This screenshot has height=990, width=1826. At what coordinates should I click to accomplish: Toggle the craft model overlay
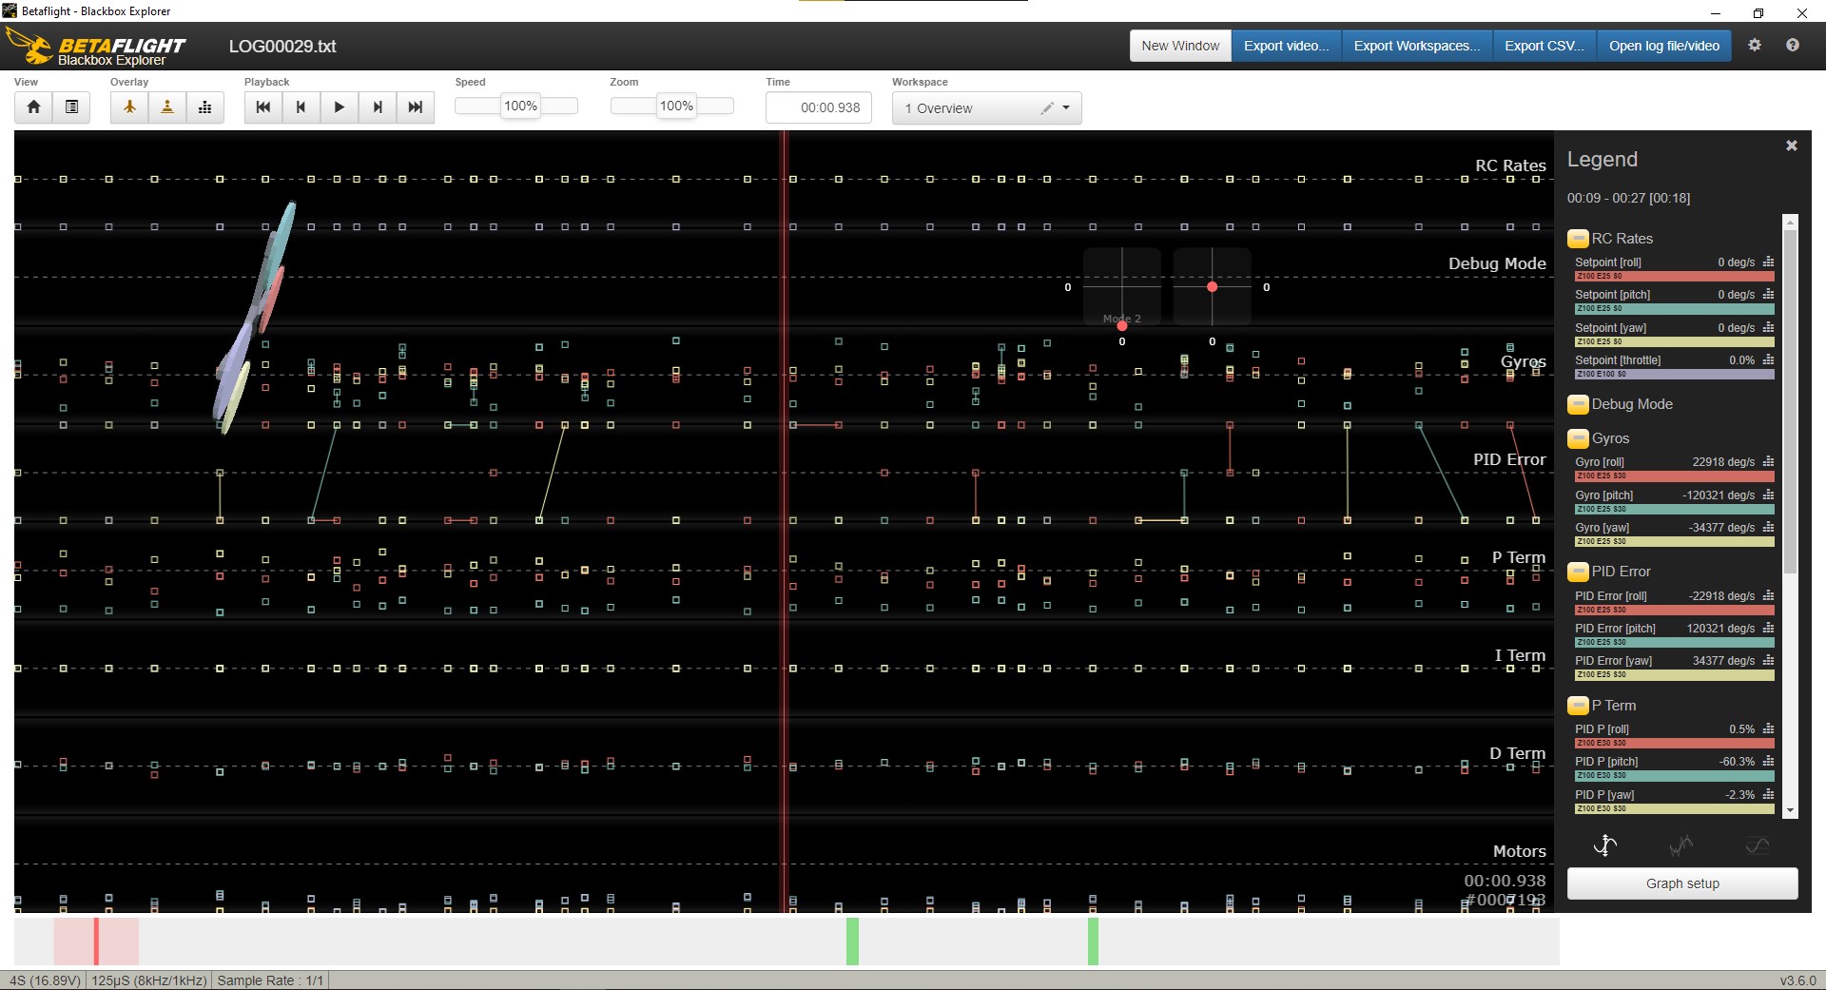(x=129, y=107)
